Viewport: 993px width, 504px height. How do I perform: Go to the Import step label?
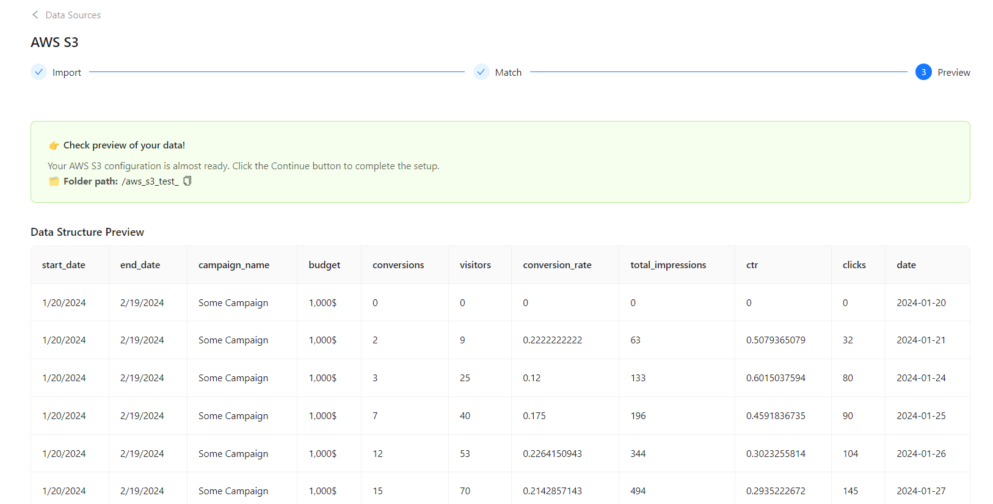coord(67,72)
